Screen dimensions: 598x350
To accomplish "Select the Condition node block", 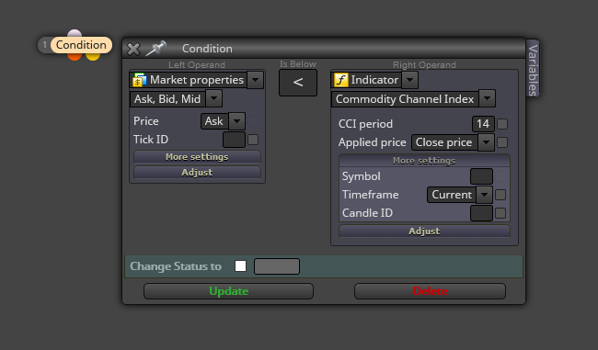I will 75,45.
